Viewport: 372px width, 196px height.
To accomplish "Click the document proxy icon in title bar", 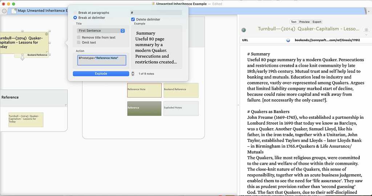I will click(x=153, y=4).
